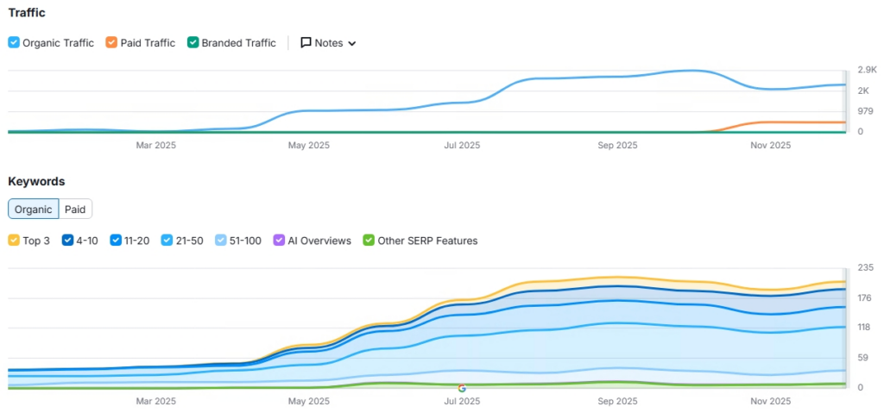884x413 pixels.
Task: Click the Traffic chart right edge handle
Action: pos(845,102)
